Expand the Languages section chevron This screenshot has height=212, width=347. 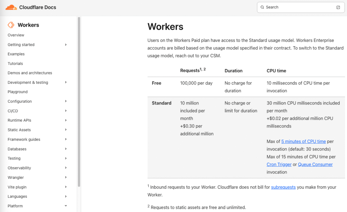coord(66,196)
